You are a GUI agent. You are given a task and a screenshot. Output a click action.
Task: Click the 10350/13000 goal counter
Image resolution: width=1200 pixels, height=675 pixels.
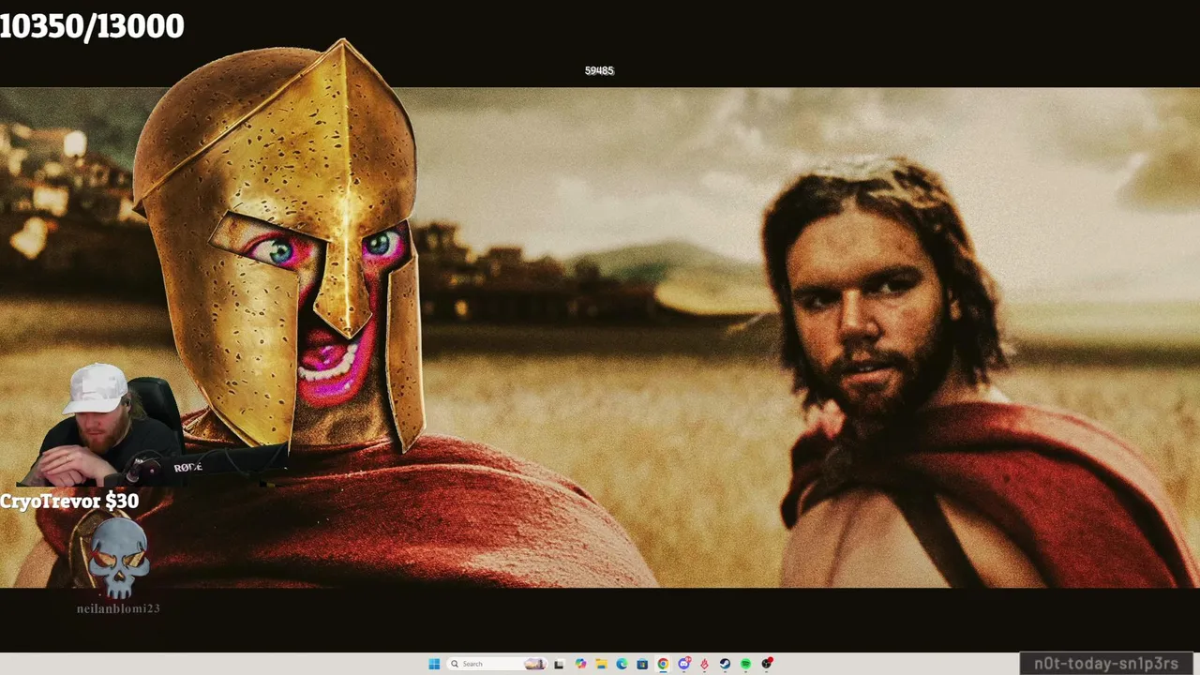pyautogui.click(x=92, y=26)
